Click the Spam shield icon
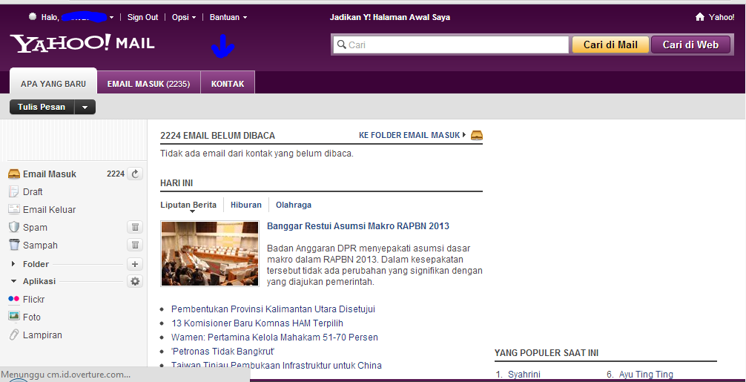This screenshot has height=382, width=746. (14, 227)
